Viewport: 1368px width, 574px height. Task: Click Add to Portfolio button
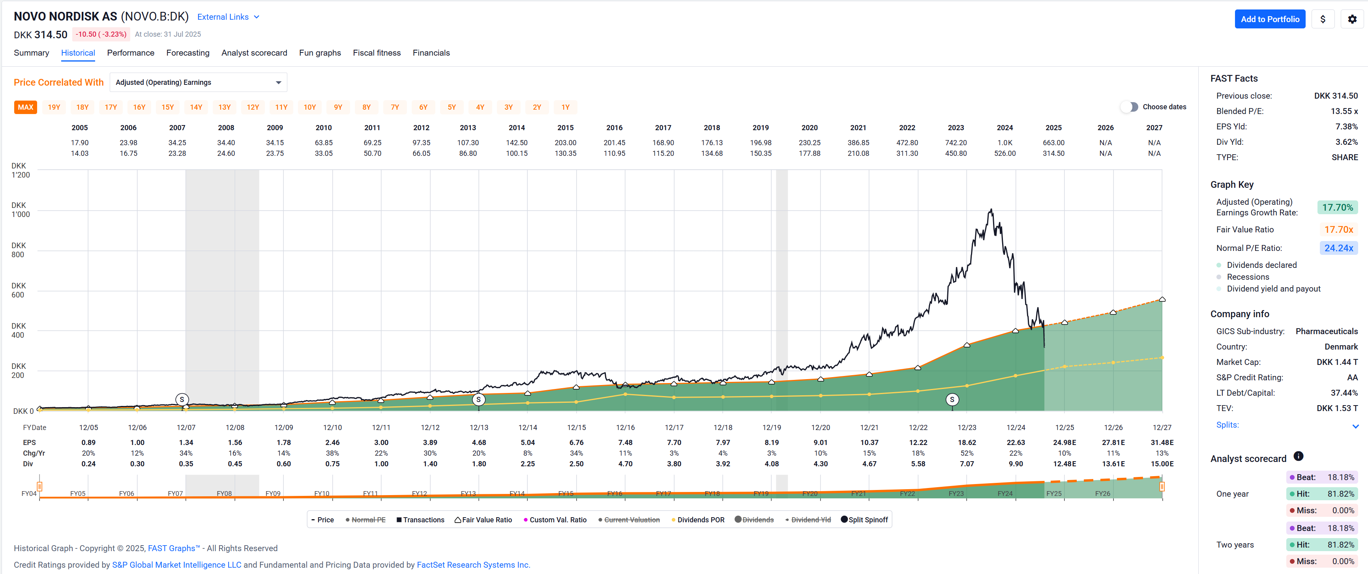(x=1270, y=19)
